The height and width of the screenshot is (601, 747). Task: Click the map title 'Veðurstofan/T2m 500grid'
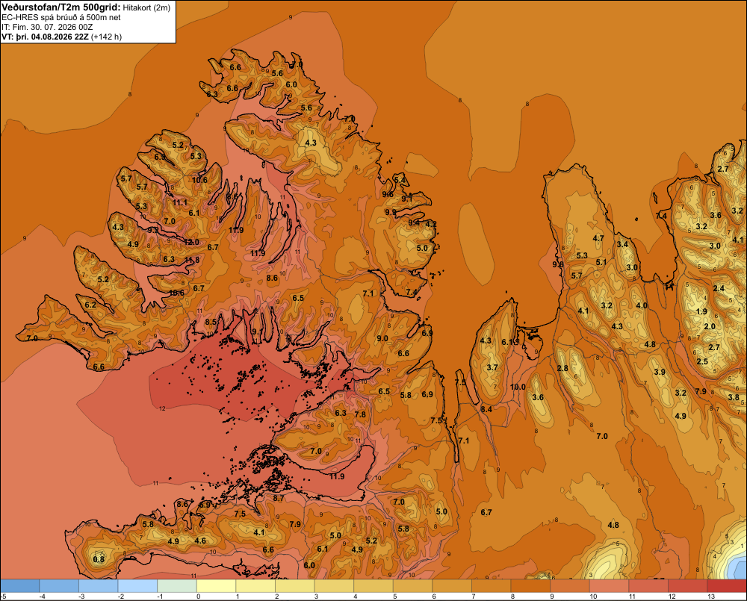[61, 7]
